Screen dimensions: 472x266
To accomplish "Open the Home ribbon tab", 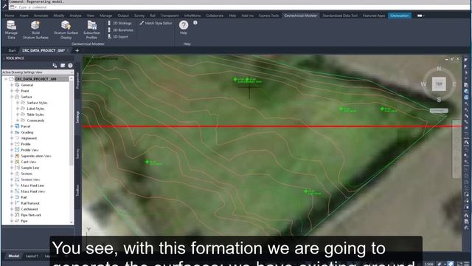I will [10, 16].
